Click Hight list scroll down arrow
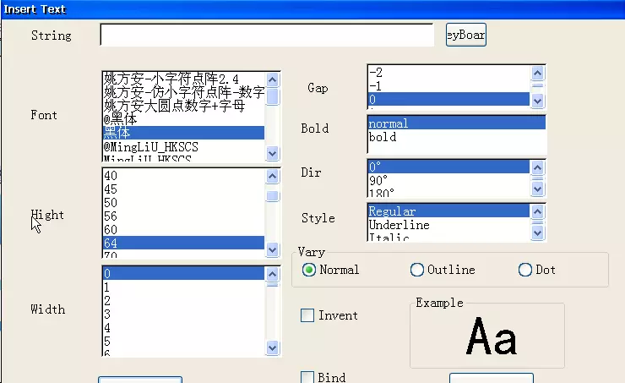 (273, 250)
